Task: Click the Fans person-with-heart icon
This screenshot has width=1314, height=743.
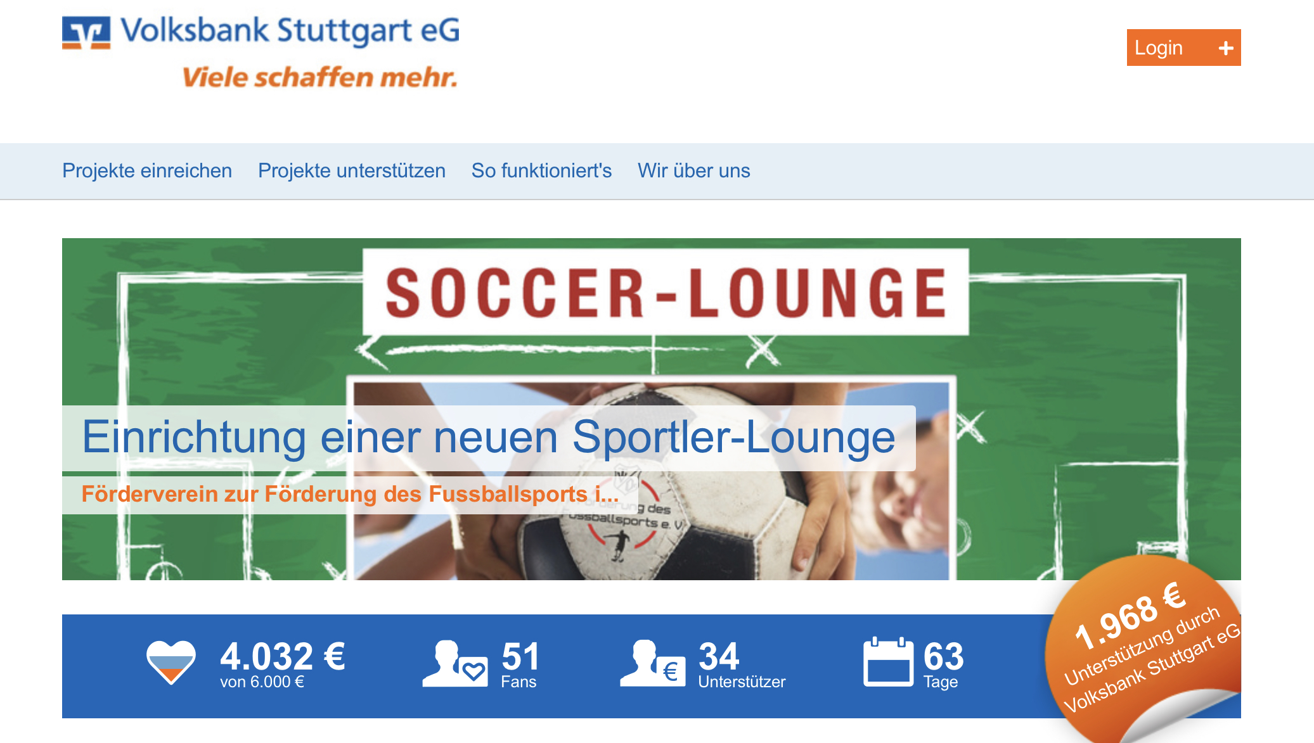Action: coord(455,663)
